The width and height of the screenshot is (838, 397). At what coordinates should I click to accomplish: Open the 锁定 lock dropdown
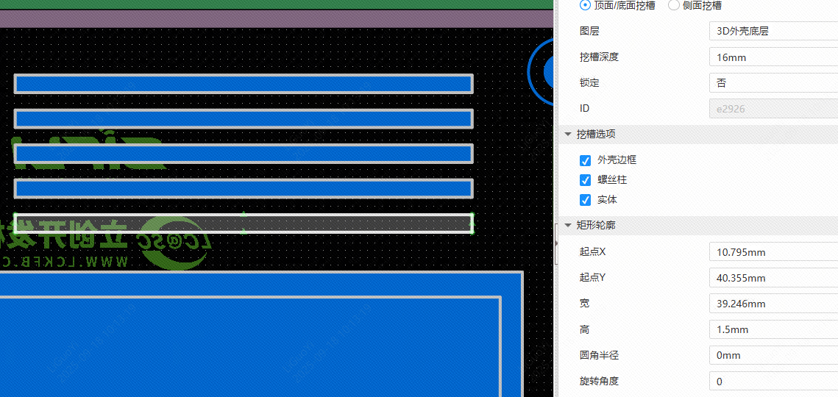[773, 83]
